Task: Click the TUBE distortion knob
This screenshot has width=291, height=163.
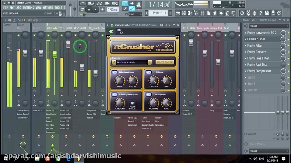Action: [x=119, y=81]
